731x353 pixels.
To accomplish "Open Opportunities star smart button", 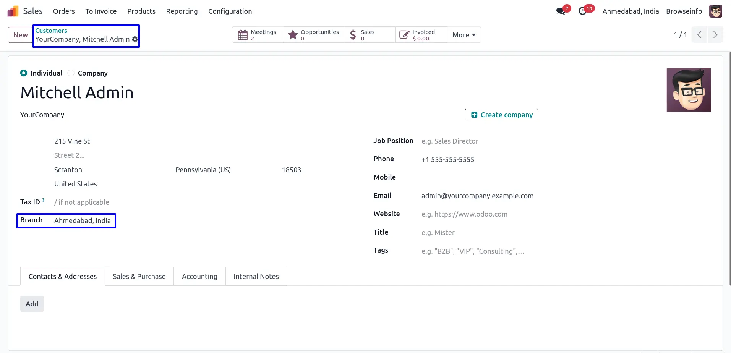I will point(314,35).
